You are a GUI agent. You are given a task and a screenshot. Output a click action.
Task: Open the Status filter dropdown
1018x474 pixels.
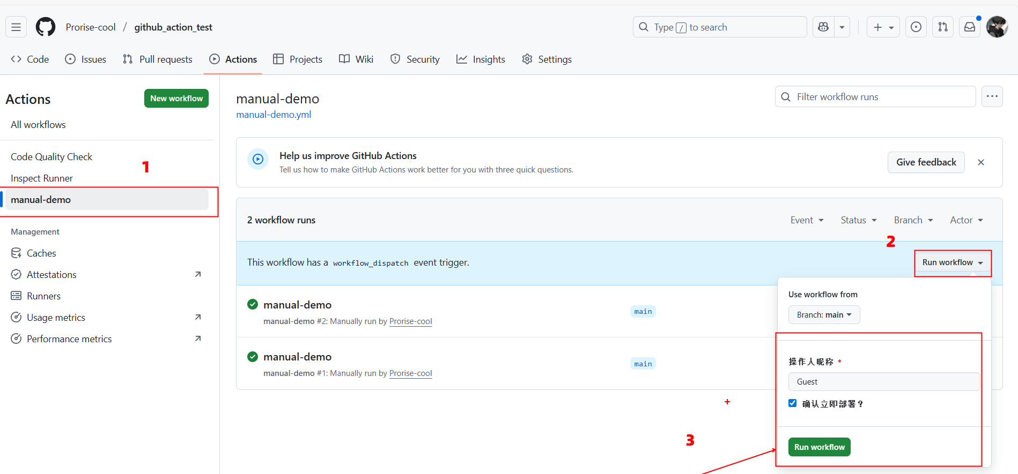858,220
